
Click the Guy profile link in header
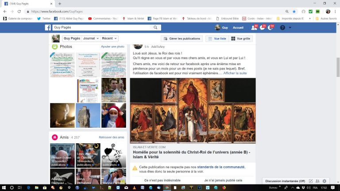221,27
